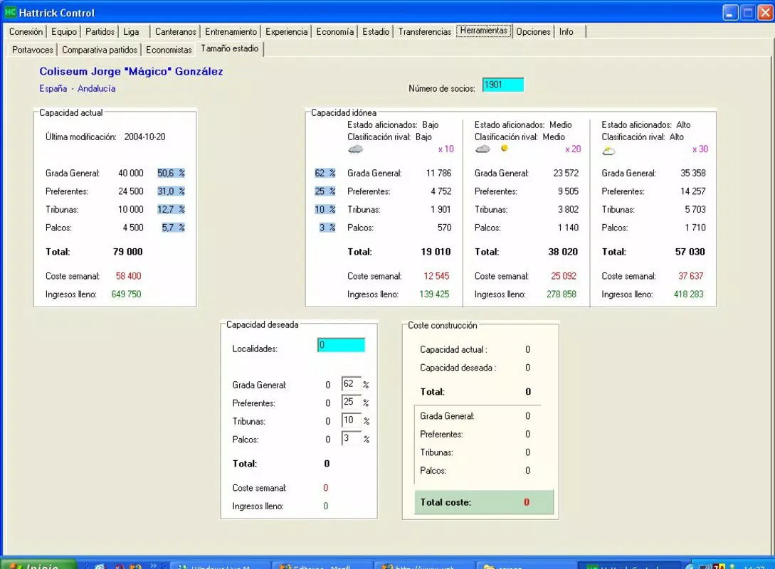
Task: Open the Experiencia tab
Action: [x=286, y=31]
